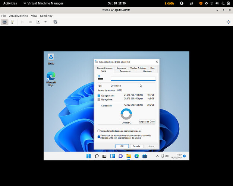Click the Cancelar button
The height and width of the screenshot is (186, 233).
[136, 146]
